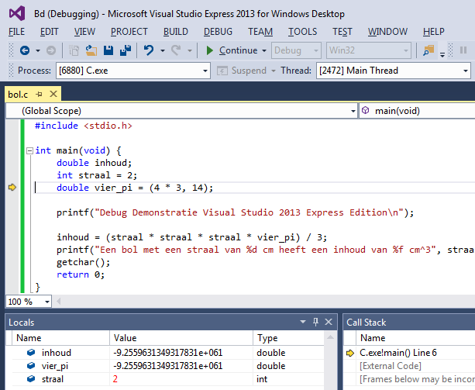The width and height of the screenshot is (475, 390).
Task: Open the Process dropdown showing C.exe
Action: [x=205, y=71]
